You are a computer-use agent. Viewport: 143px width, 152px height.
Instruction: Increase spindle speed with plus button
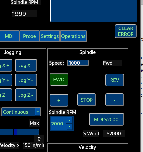pyautogui.click(x=59, y=101)
